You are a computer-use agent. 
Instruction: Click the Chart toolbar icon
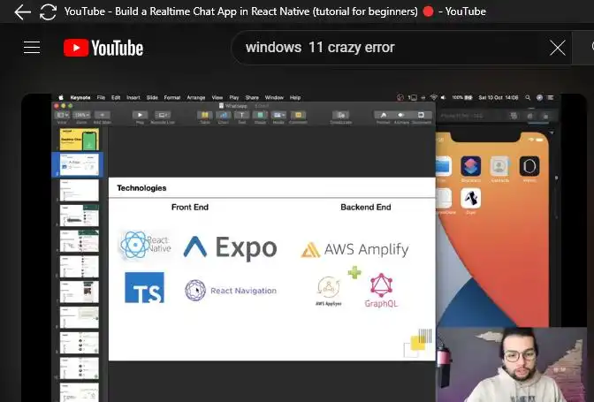[223, 115]
